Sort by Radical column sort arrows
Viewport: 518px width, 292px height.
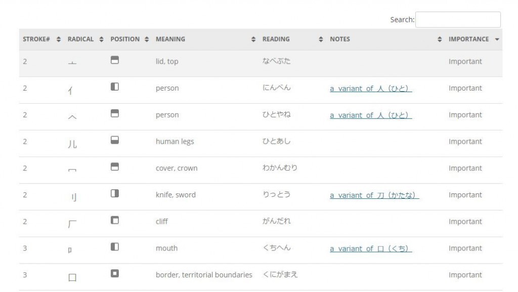tap(101, 39)
